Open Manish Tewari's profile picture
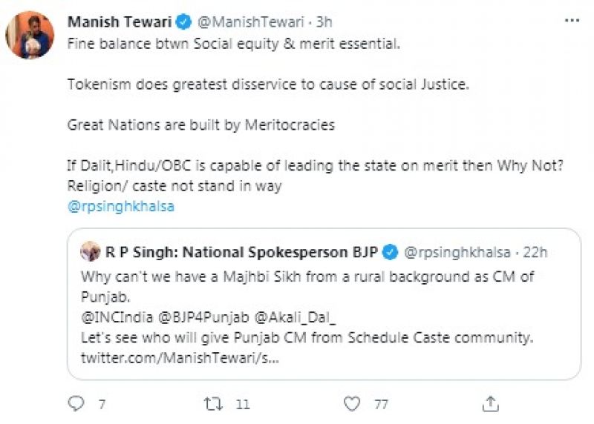This screenshot has width=594, height=424. point(30,35)
